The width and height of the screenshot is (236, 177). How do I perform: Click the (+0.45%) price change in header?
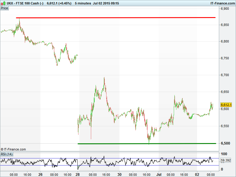coord(65,3)
